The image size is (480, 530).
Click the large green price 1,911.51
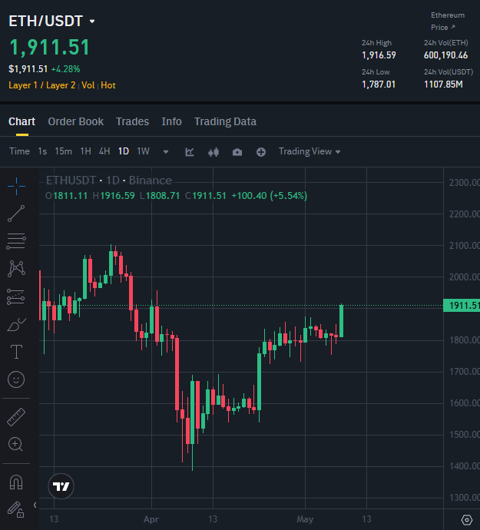pyautogui.click(x=49, y=48)
